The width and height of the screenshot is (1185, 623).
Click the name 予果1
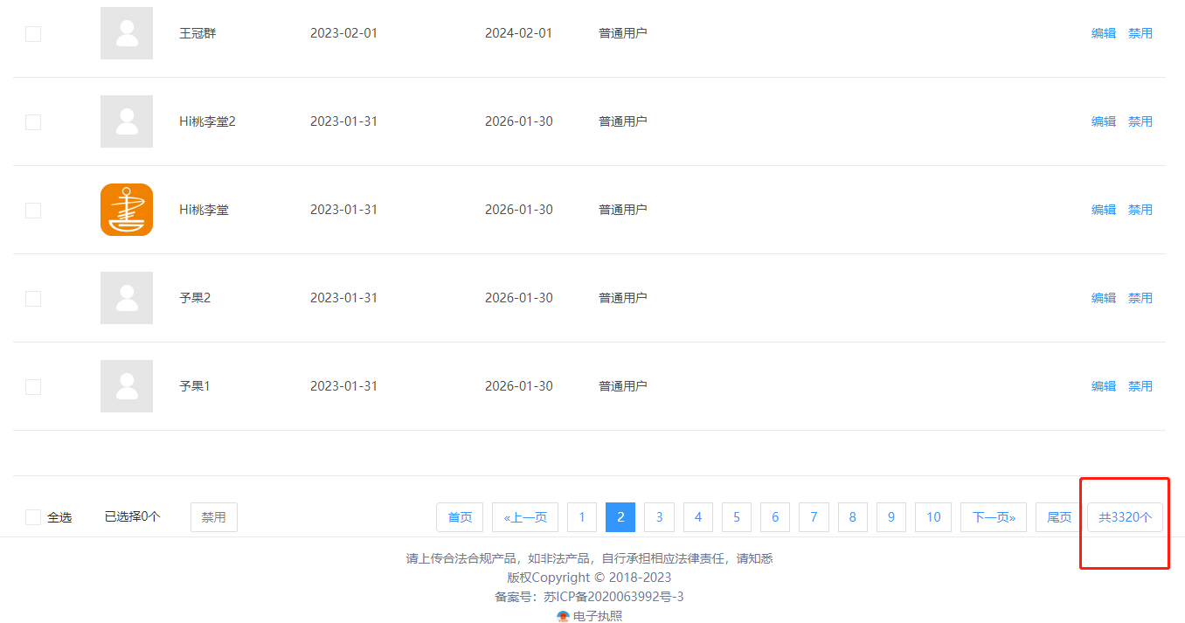click(x=195, y=386)
